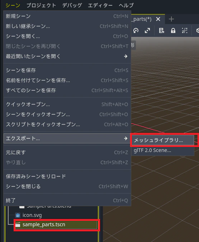Select icon.svg in FileSystem dock
This screenshot has height=242, width=199.
pyautogui.click(x=32, y=215)
